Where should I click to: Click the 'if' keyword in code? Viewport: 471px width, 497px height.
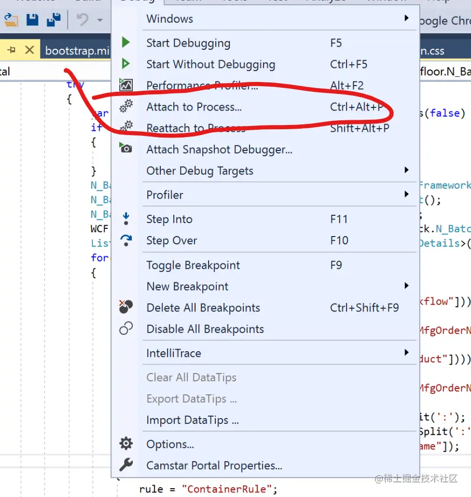pyautogui.click(x=96, y=128)
